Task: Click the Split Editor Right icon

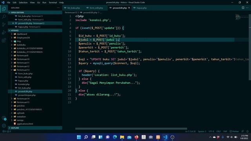Action: (243, 8)
